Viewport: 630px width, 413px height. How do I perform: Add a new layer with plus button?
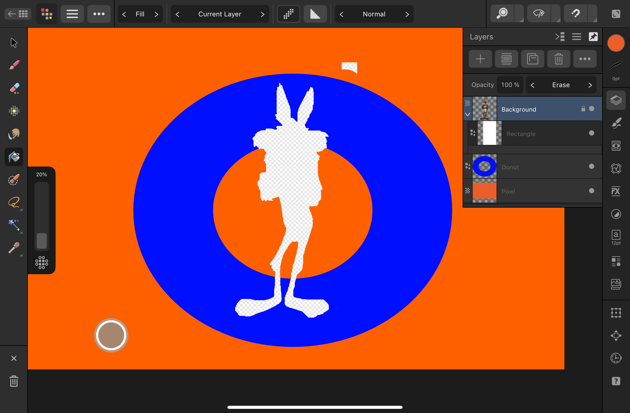click(480, 59)
